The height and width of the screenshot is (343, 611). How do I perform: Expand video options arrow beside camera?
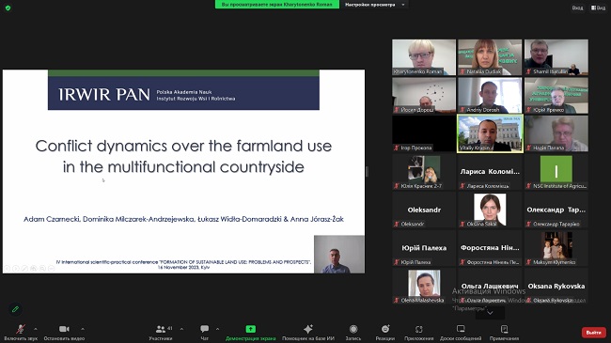(83, 329)
